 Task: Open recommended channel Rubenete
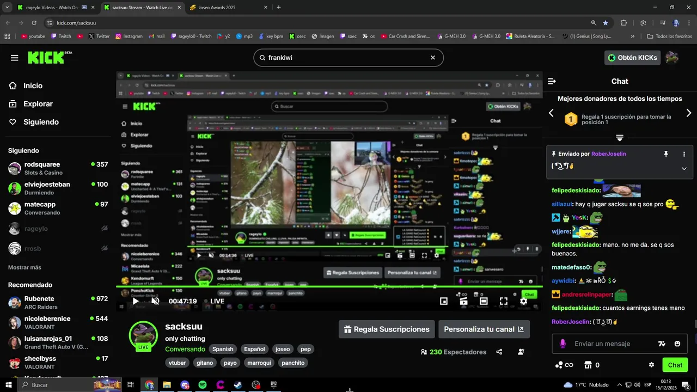click(x=58, y=303)
